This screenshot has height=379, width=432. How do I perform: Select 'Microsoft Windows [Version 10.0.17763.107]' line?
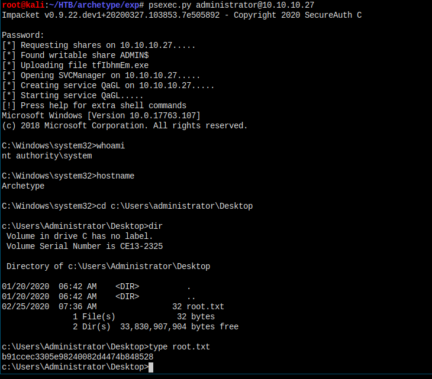[101, 116]
